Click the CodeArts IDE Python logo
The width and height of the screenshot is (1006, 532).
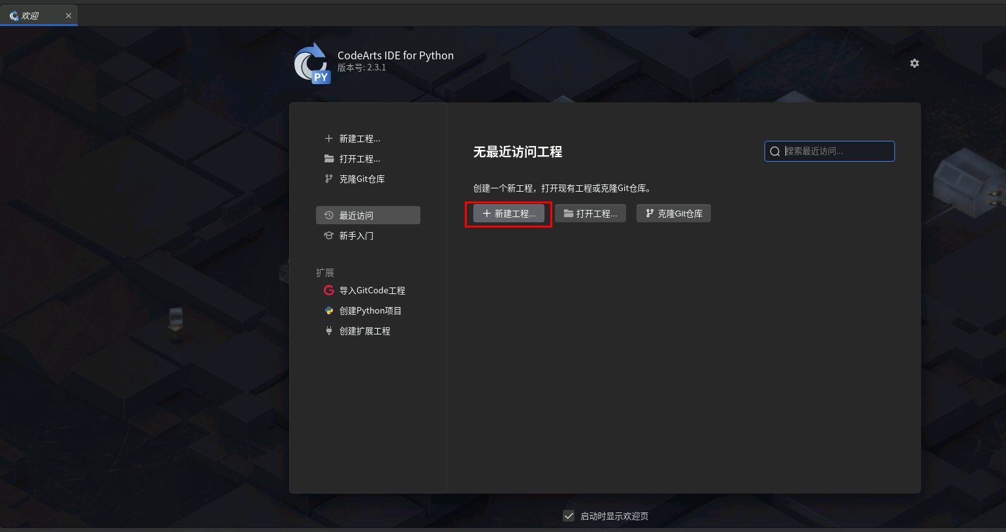(312, 63)
